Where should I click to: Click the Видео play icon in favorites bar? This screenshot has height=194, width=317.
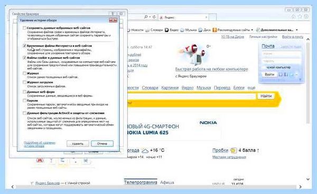pyautogui.click(x=167, y=30)
